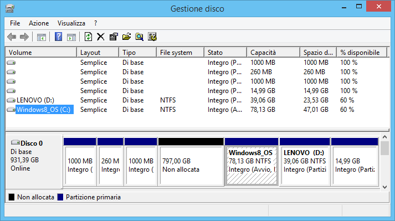This screenshot has height=221, width=395.
Task: Sort by the Spazio d... column header
Action: point(319,53)
